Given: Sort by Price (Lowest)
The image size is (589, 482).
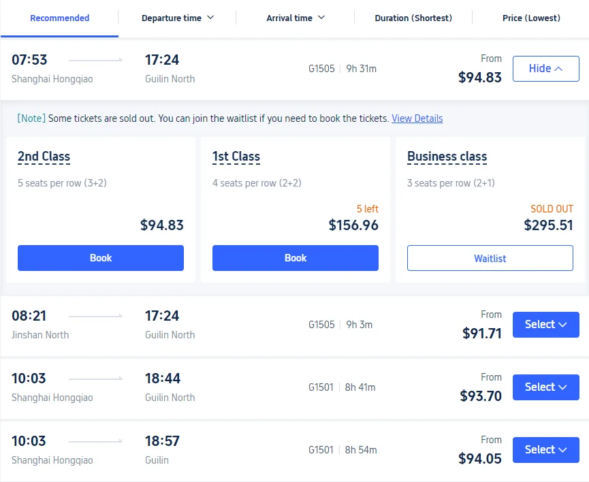Looking at the screenshot, I should pos(530,18).
